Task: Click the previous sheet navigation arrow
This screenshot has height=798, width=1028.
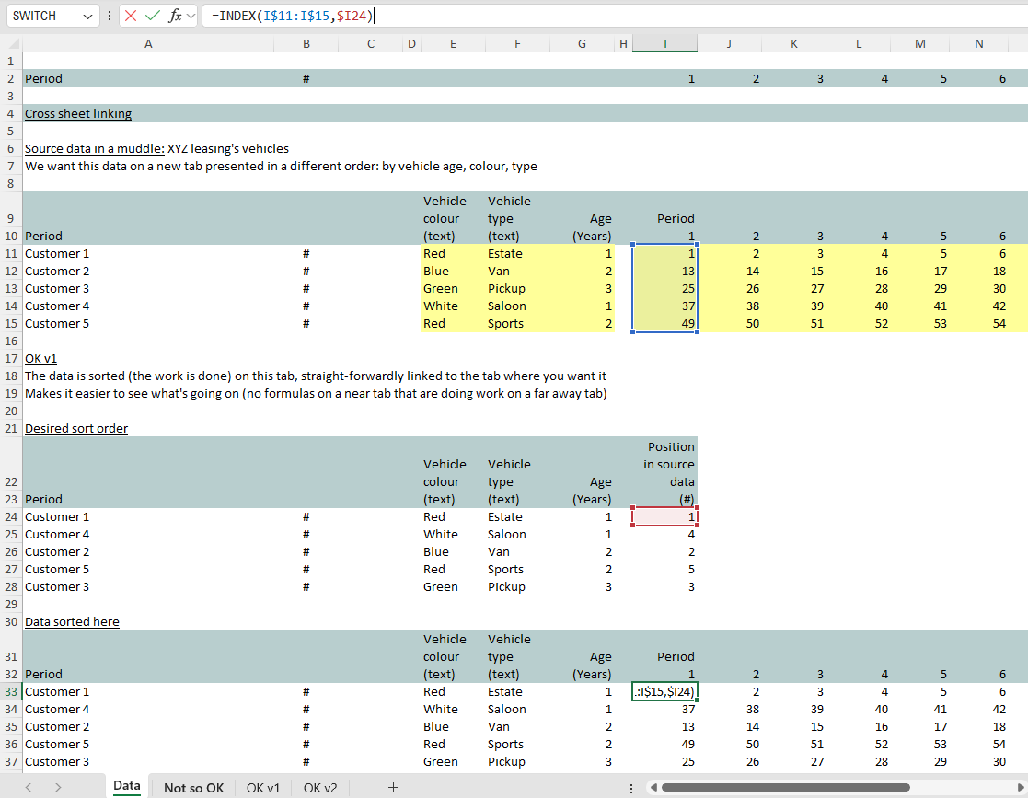Action: point(29,787)
